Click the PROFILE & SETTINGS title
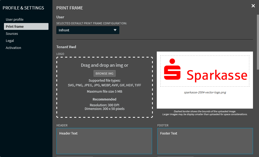 [x=23, y=8]
